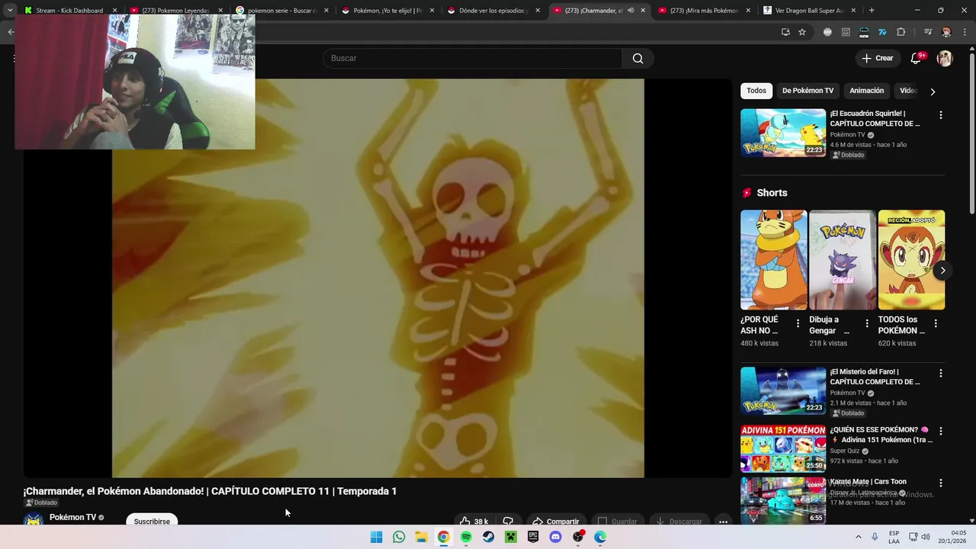Close the Charmander video tab
The width and height of the screenshot is (976, 549).
pyautogui.click(x=643, y=11)
